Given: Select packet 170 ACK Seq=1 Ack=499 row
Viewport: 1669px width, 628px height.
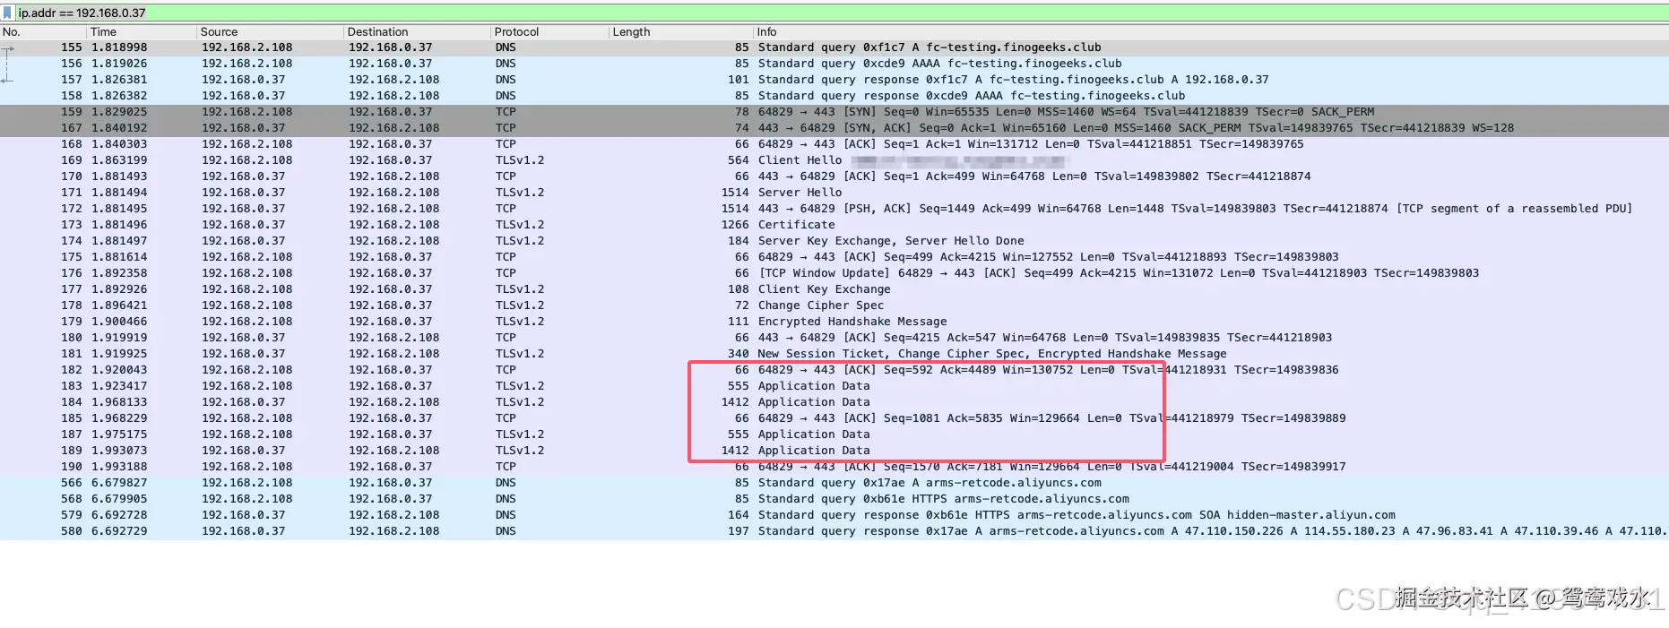Looking at the screenshot, I should [x=834, y=176].
